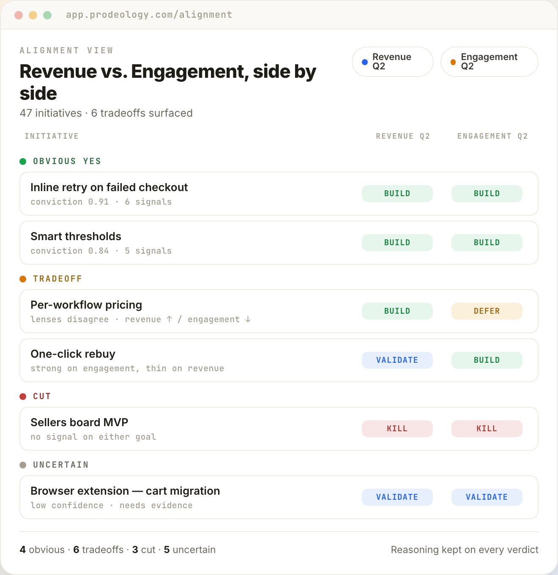The image size is (558, 575).
Task: Toggle the Engagement Q2 lens pill
Action: (489, 62)
